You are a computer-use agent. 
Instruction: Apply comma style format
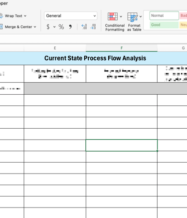(70, 26)
